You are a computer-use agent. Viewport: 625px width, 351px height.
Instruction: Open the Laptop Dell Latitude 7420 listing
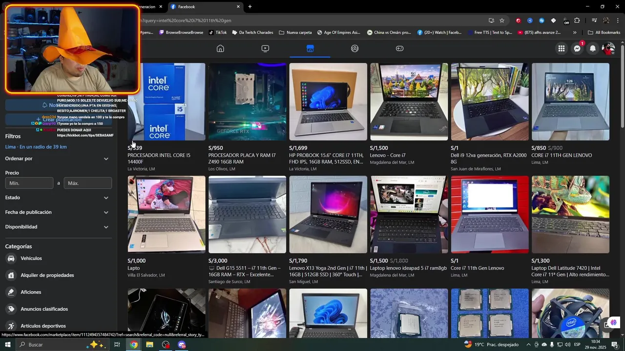pos(570,230)
